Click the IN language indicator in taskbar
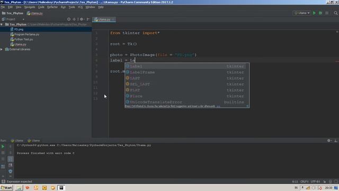The height and width of the screenshot is (191, 339). 296,188
